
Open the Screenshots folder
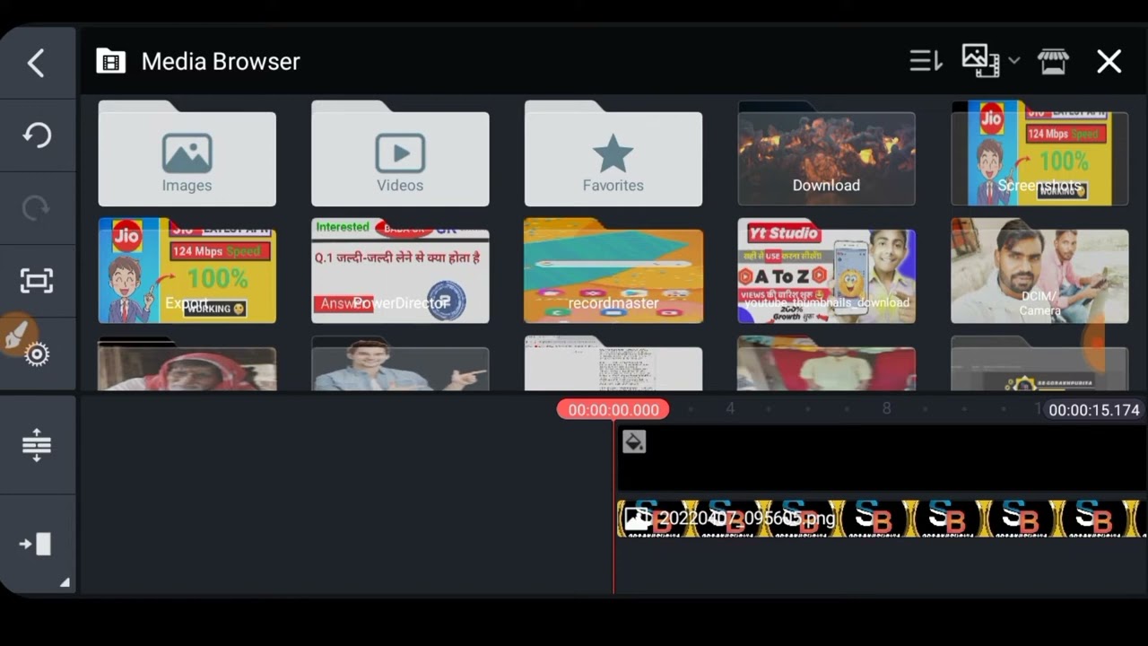(1039, 153)
